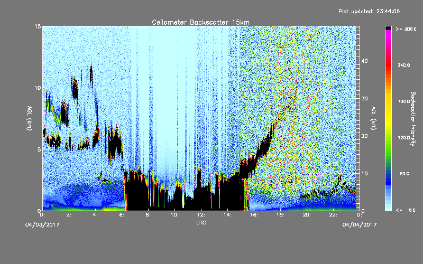Click the '20:' hour tick label
Screen dimensions: 423x264
[307, 215]
